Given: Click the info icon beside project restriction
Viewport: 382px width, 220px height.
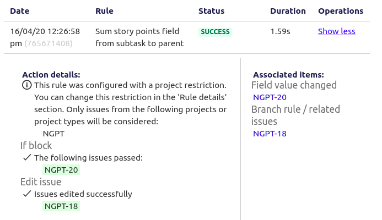Looking at the screenshot, I should click(x=27, y=85).
